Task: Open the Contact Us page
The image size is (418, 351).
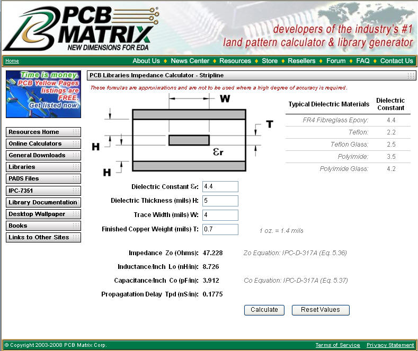Action: (396, 61)
